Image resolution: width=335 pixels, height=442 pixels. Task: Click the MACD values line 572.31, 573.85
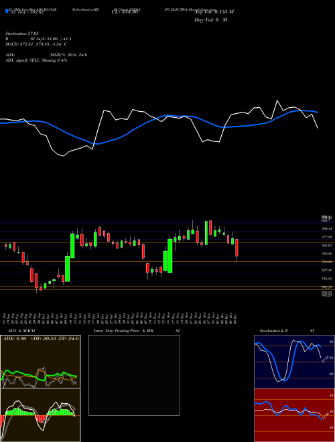point(36,44)
